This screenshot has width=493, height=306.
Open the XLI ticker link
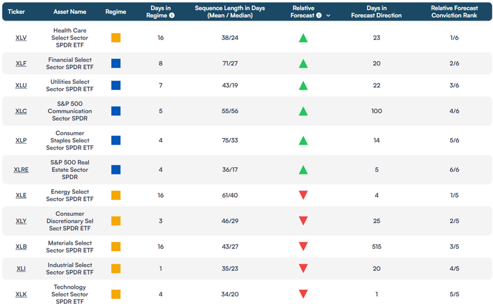pos(21,269)
